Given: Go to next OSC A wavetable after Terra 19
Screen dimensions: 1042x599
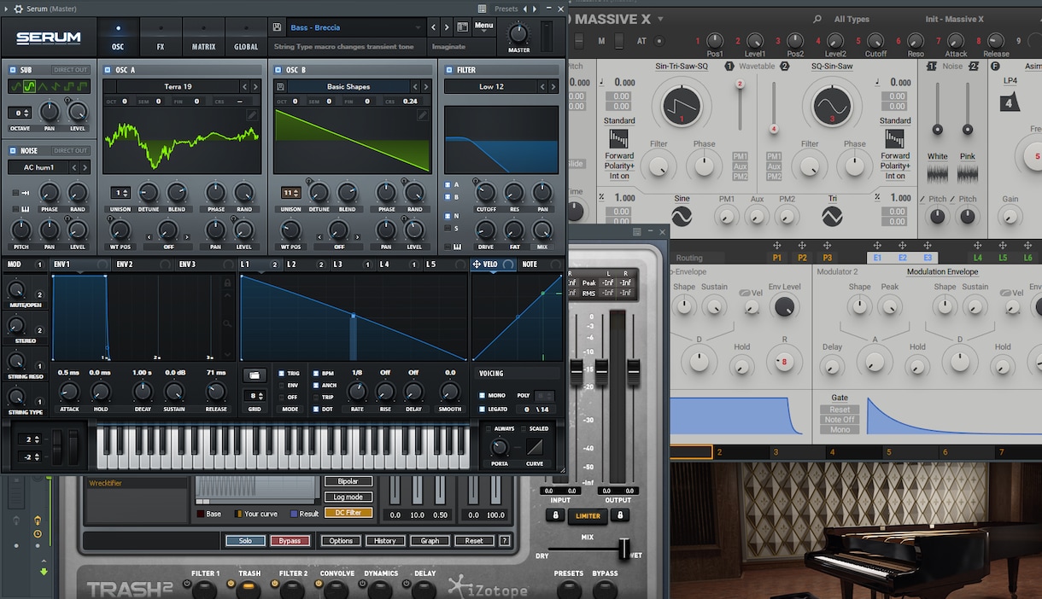Looking at the screenshot, I should [x=255, y=86].
